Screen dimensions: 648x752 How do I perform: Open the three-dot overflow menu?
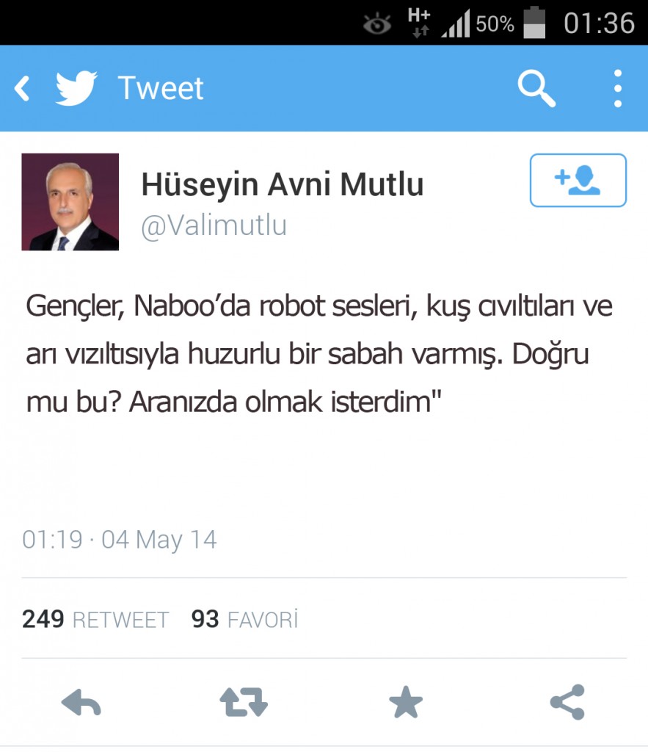click(618, 88)
